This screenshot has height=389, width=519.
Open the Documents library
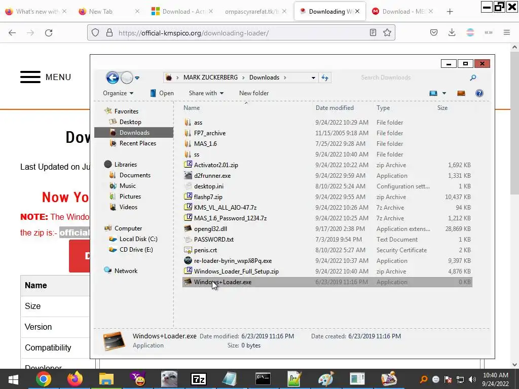point(135,175)
